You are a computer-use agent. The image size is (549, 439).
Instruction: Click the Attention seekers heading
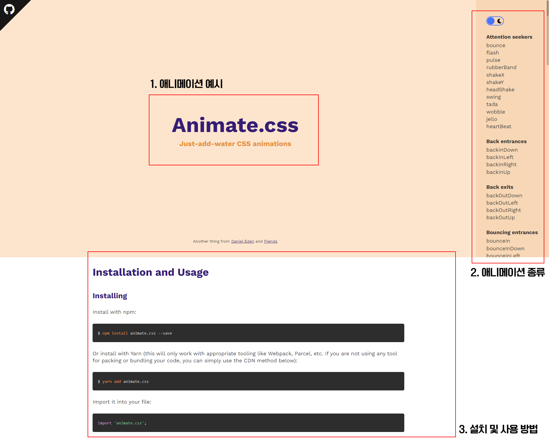(x=509, y=37)
